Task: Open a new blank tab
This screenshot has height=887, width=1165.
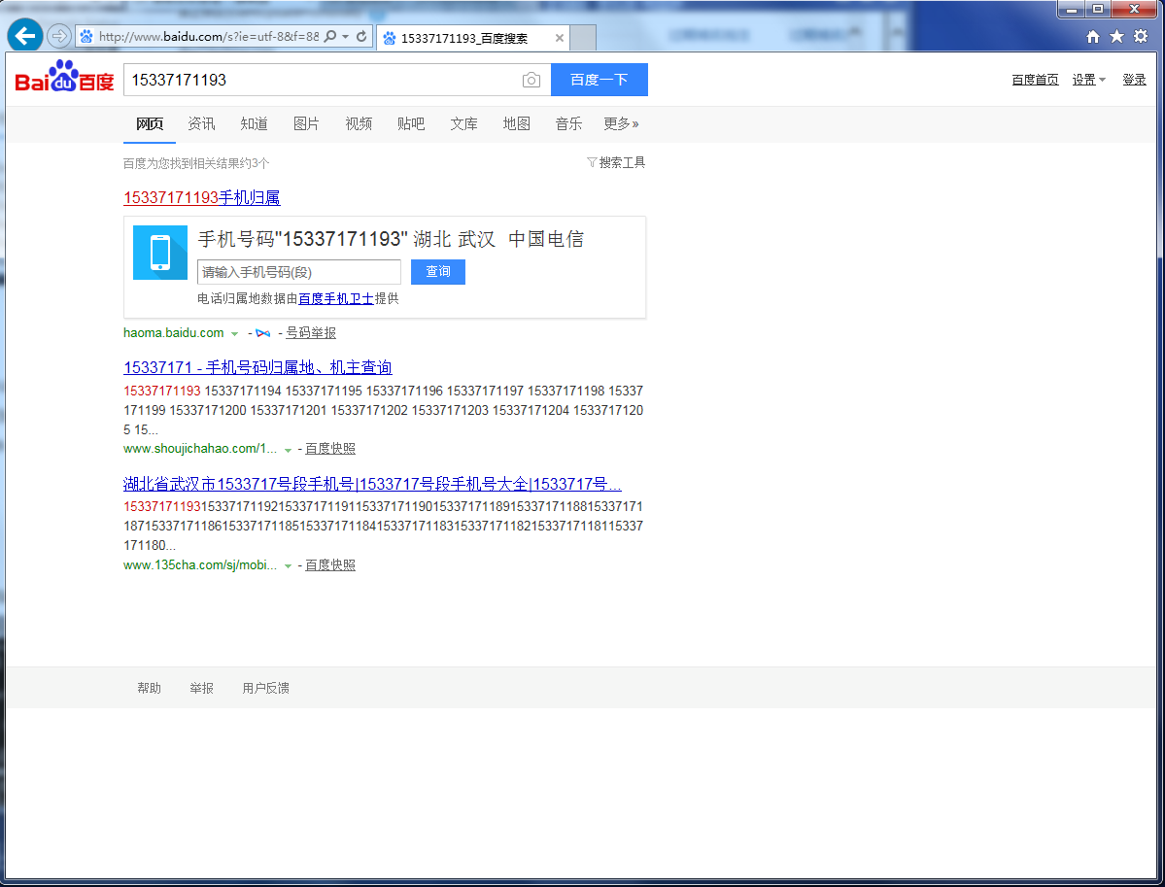Action: click(x=583, y=38)
